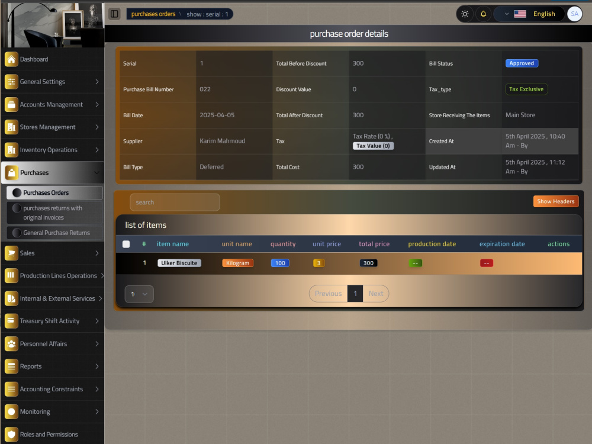Screen dimensions: 592x444
Task: Open Dashboard menu item
Action: coord(53,59)
